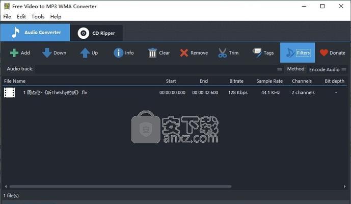Image resolution: width=351 pixels, height=204 pixels.
Task: Click the 1 file(s) status text
Action: 11,195
